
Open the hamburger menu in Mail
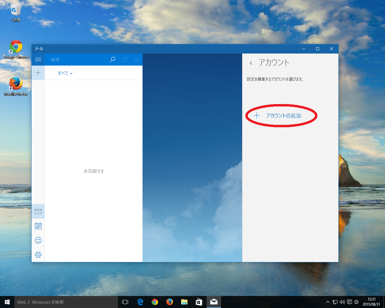pyautogui.click(x=38, y=60)
